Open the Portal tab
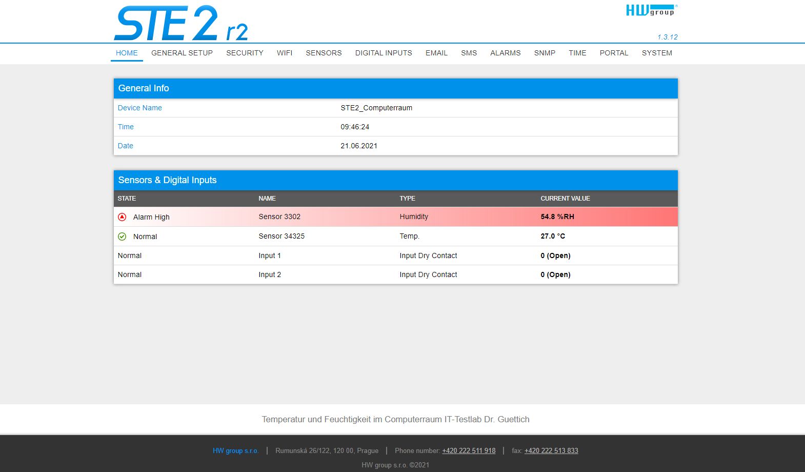 (x=614, y=53)
